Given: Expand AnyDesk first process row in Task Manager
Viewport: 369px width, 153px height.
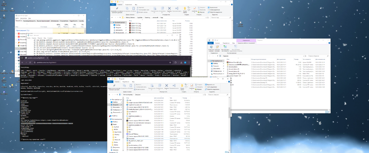Looking at the screenshot, I should [16, 34].
